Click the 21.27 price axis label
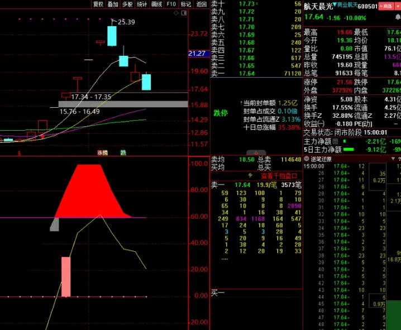401x330 pixels. pos(199,54)
